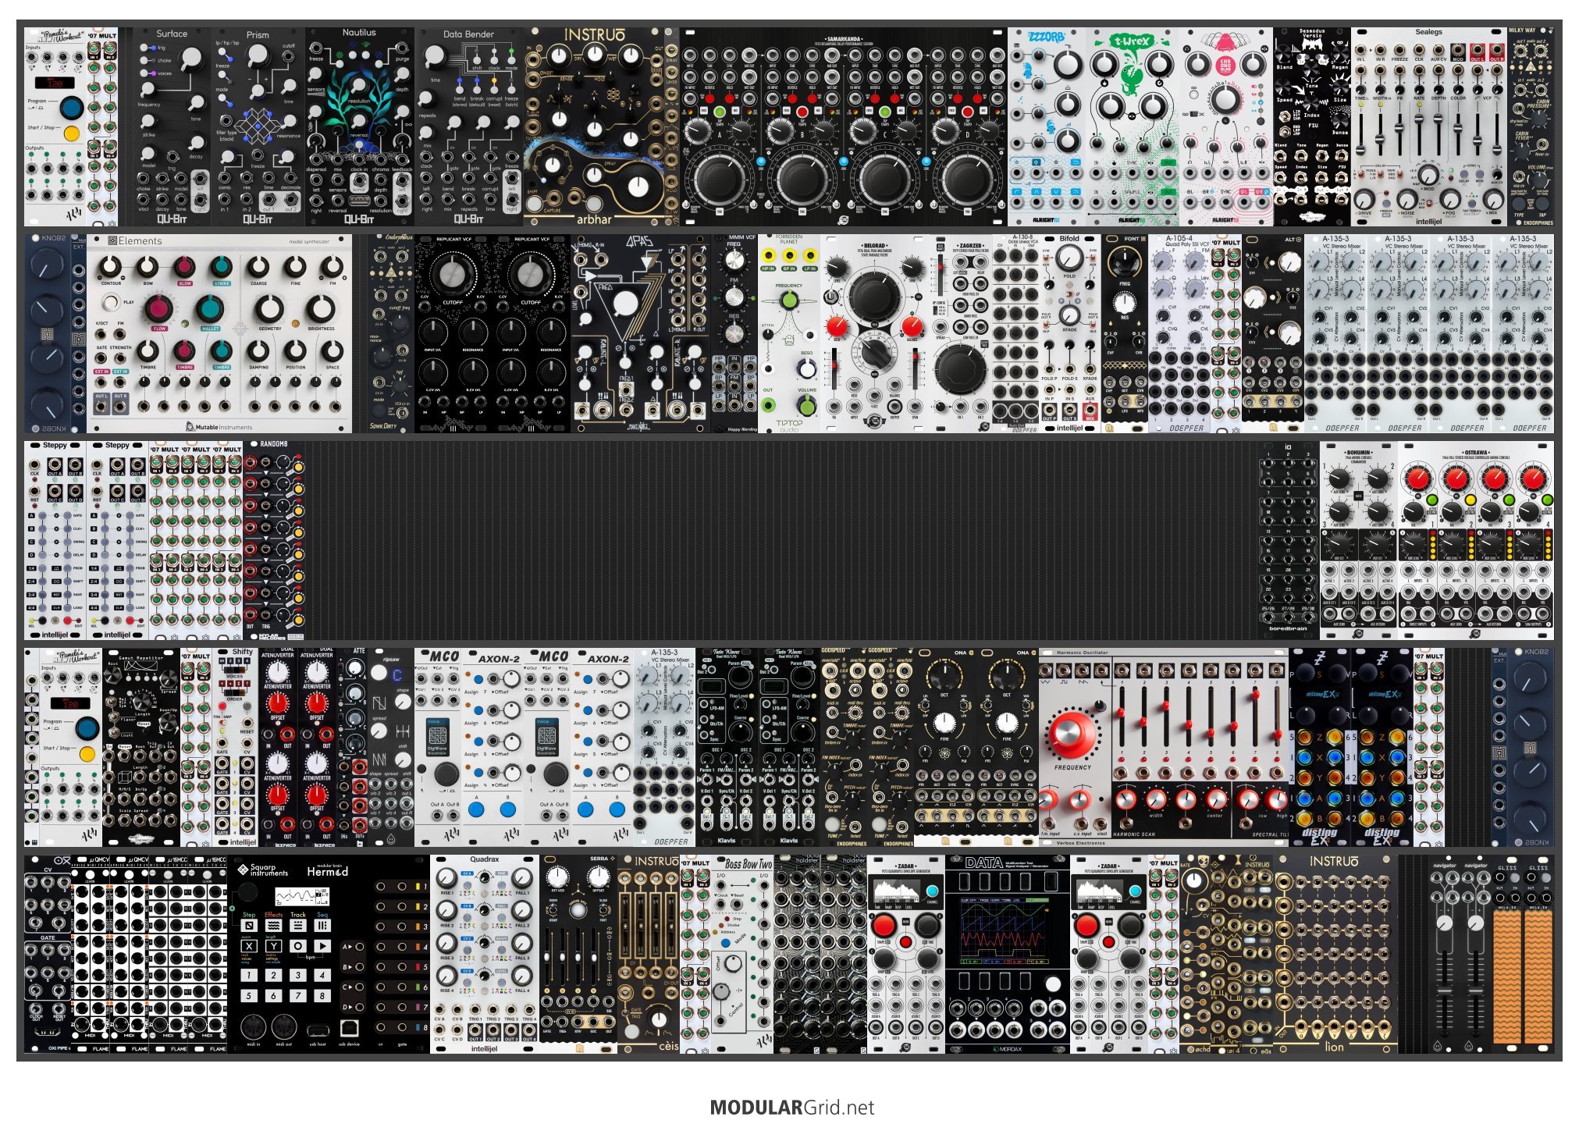Click the Elements OUT R jack
The height and width of the screenshot is (1124, 1586).
[x=121, y=407]
